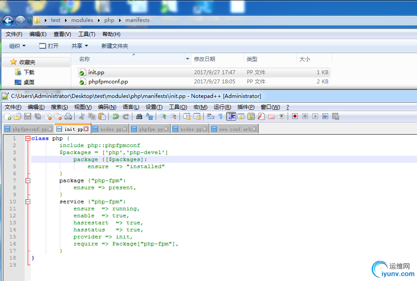The width and height of the screenshot is (417, 281).
Task: Click the 打开 button in Explorer
Action: click(49, 46)
